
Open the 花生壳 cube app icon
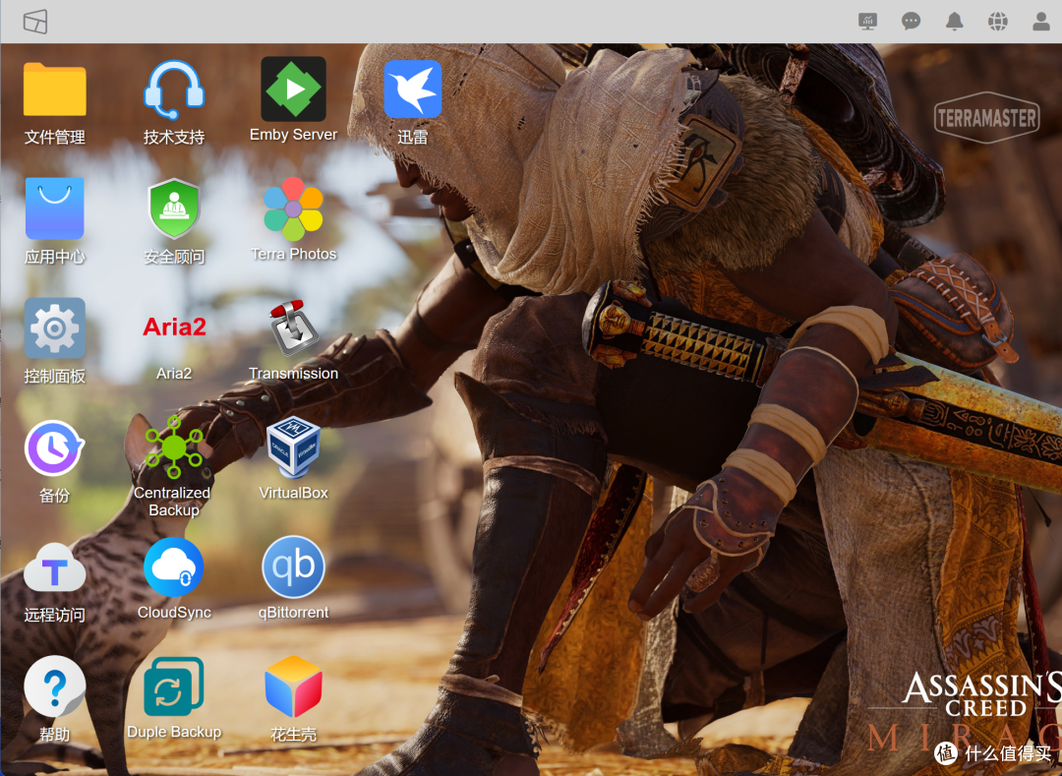click(x=293, y=686)
